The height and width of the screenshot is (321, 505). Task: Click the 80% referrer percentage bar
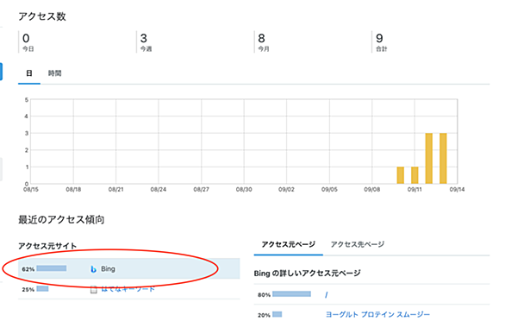point(291,294)
